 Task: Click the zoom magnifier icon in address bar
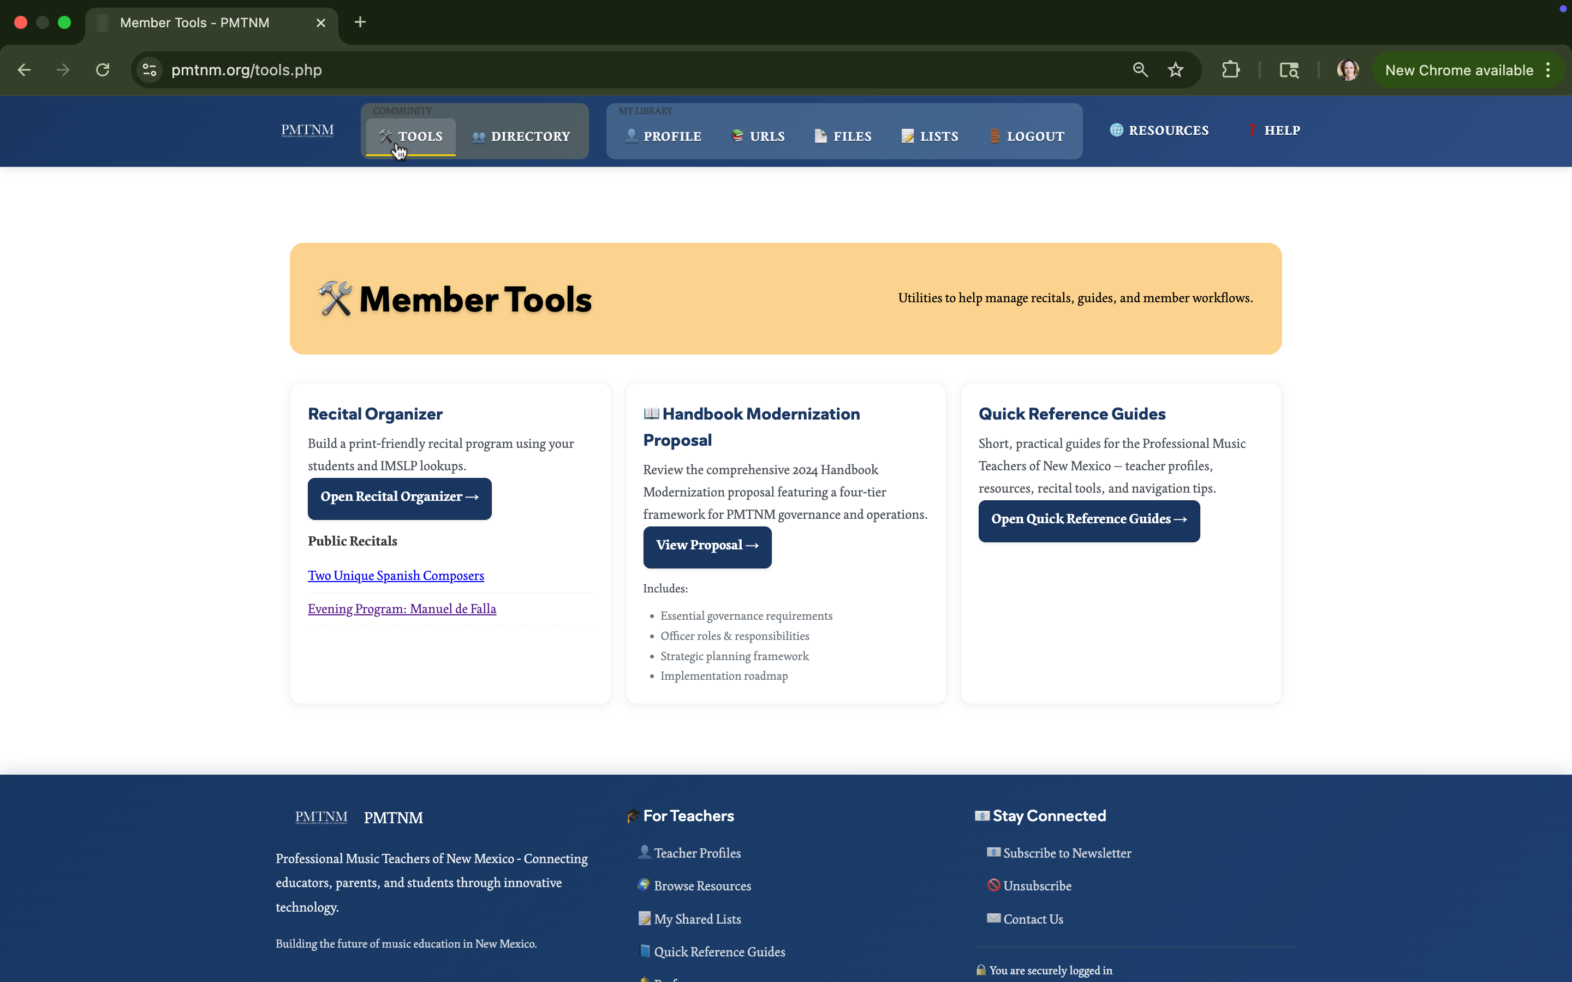click(1140, 70)
